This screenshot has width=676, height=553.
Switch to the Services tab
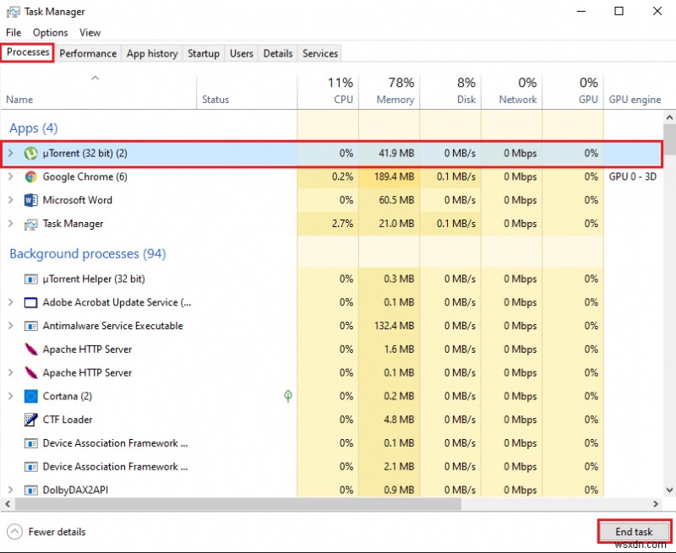pyautogui.click(x=319, y=53)
